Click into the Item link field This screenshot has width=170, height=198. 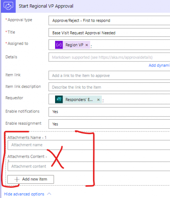tap(109, 75)
